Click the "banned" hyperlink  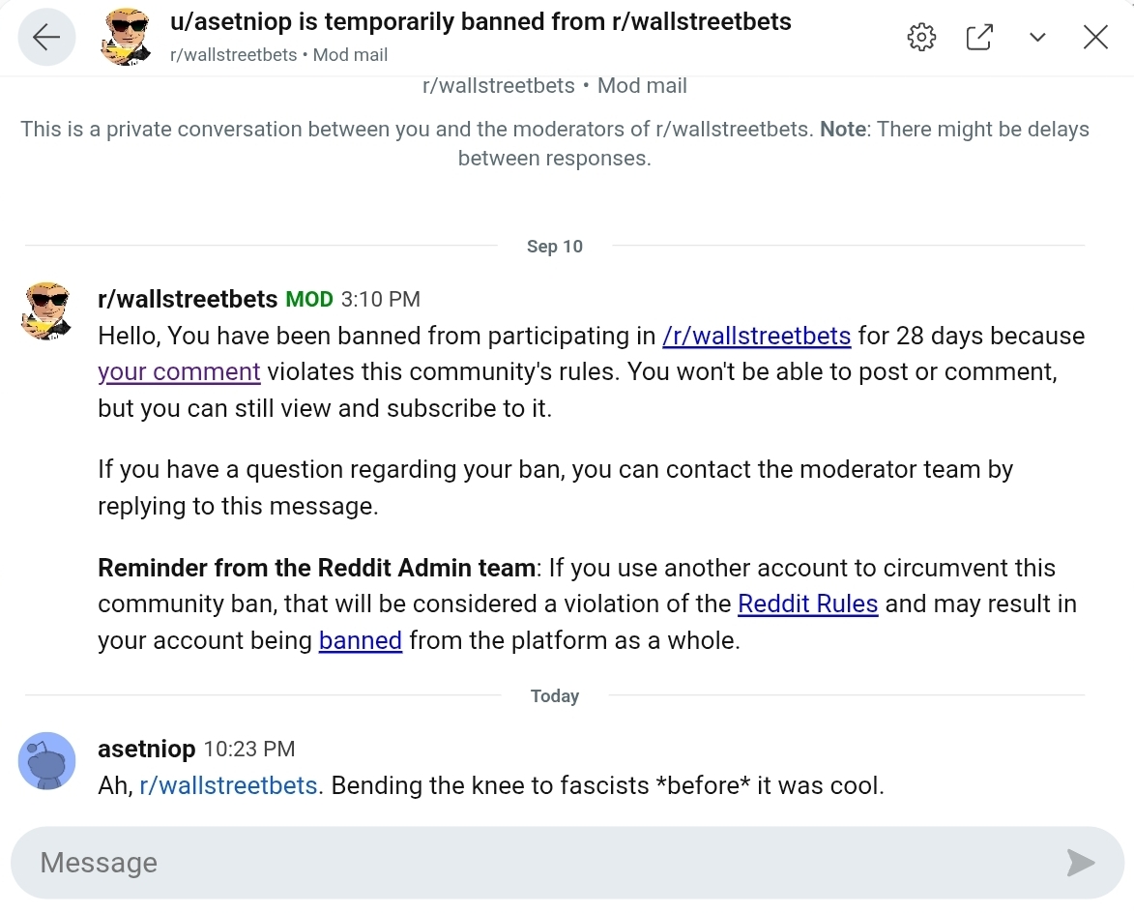(x=360, y=641)
